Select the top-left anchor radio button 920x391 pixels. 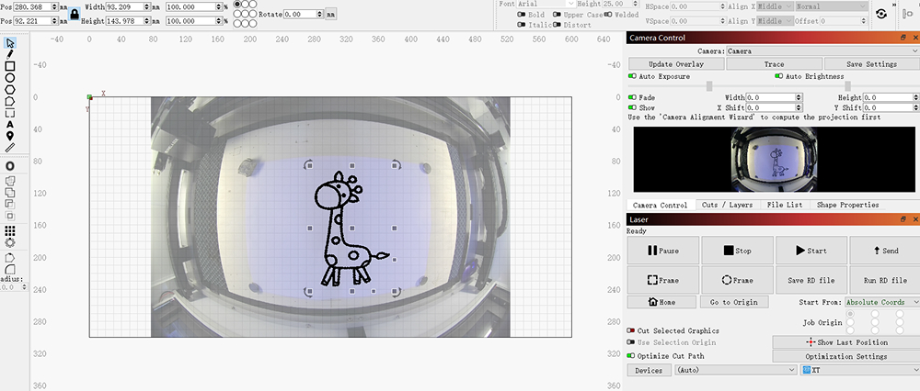(237, 4)
